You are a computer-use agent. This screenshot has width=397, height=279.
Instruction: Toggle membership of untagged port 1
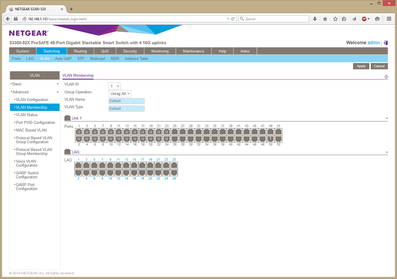[79, 132]
